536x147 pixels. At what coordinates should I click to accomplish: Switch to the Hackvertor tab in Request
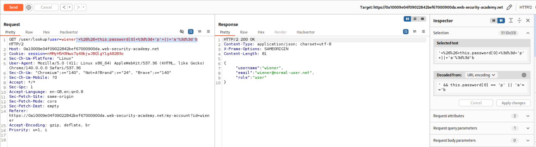click(69, 32)
